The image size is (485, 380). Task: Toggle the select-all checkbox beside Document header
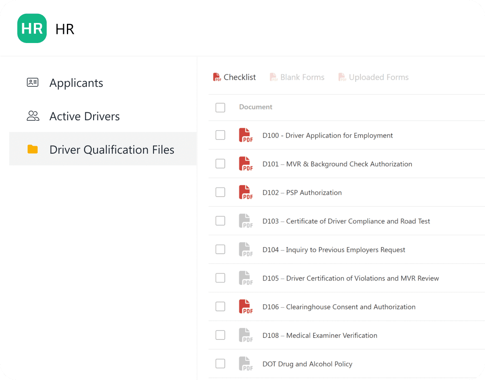[x=220, y=107]
